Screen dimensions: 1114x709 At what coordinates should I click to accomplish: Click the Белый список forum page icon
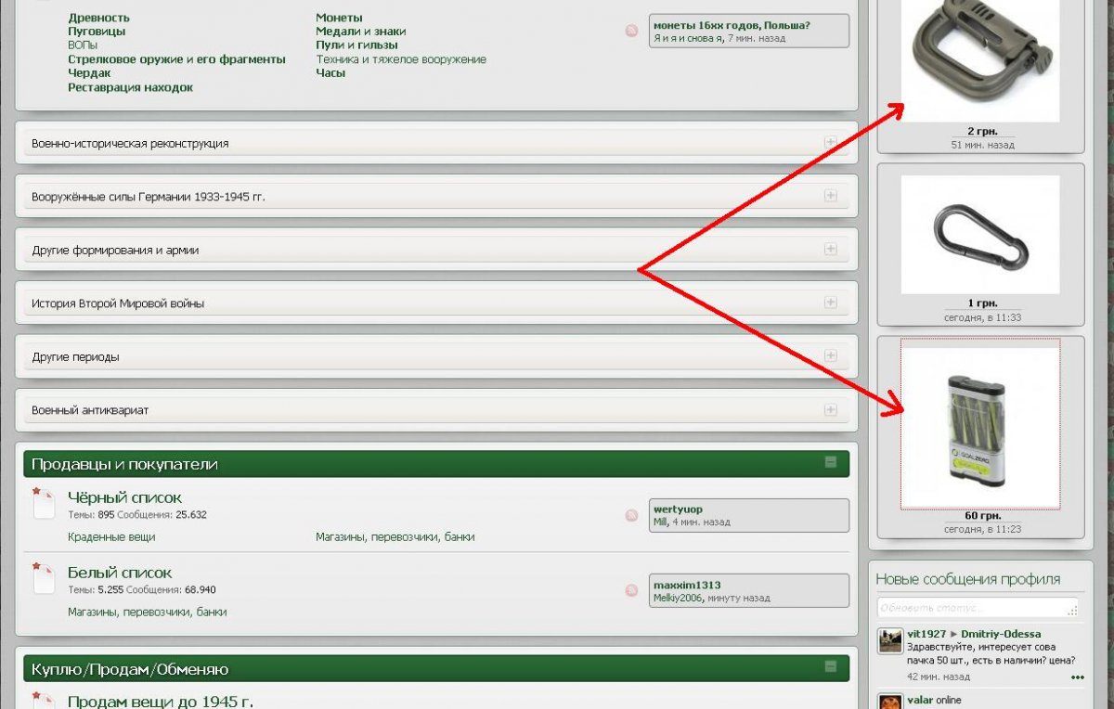(44, 578)
